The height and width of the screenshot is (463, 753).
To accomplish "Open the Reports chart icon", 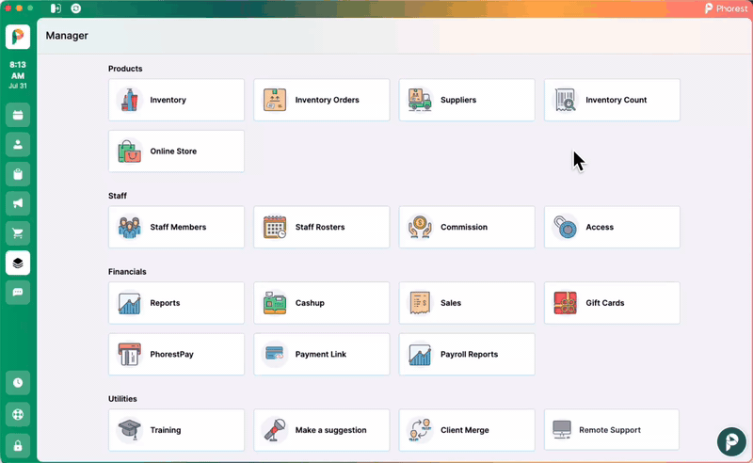I will coord(130,303).
